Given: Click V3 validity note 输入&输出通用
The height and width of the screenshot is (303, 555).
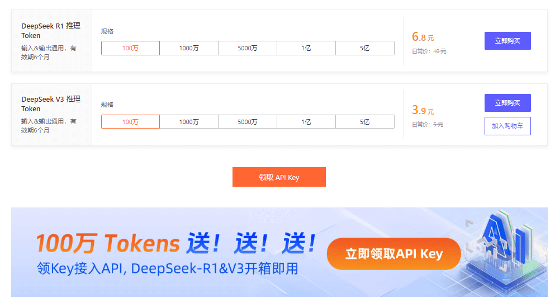Looking at the screenshot, I should coord(49,126).
